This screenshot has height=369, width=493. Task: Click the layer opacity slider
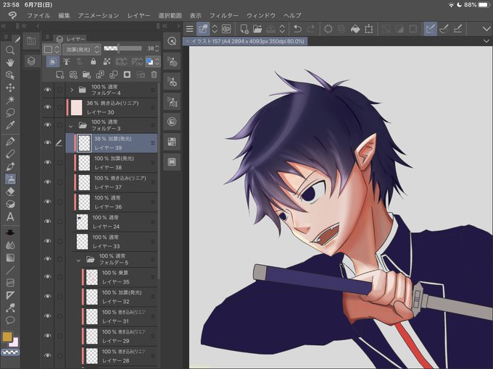[123, 48]
